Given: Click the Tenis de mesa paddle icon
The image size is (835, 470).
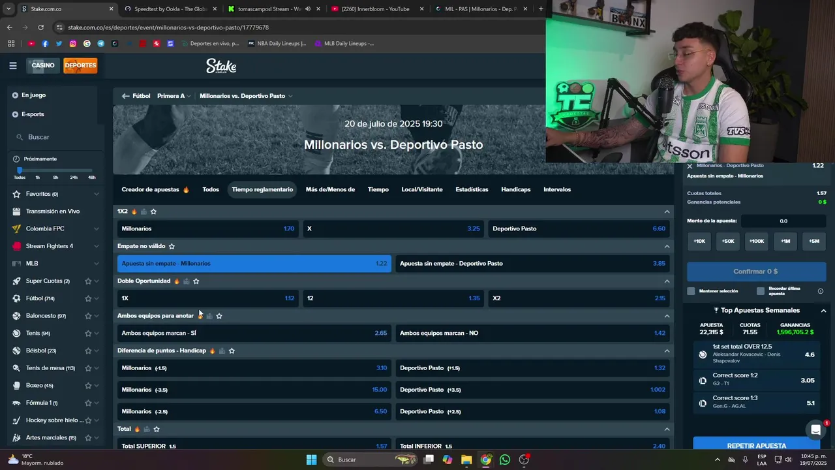Looking at the screenshot, I should pos(17,368).
